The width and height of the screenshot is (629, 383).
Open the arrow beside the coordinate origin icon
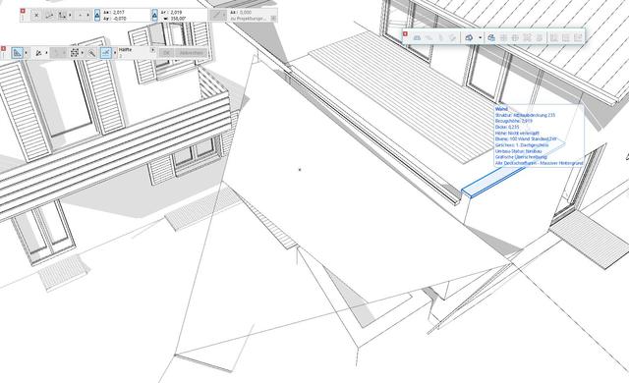click(x=70, y=16)
